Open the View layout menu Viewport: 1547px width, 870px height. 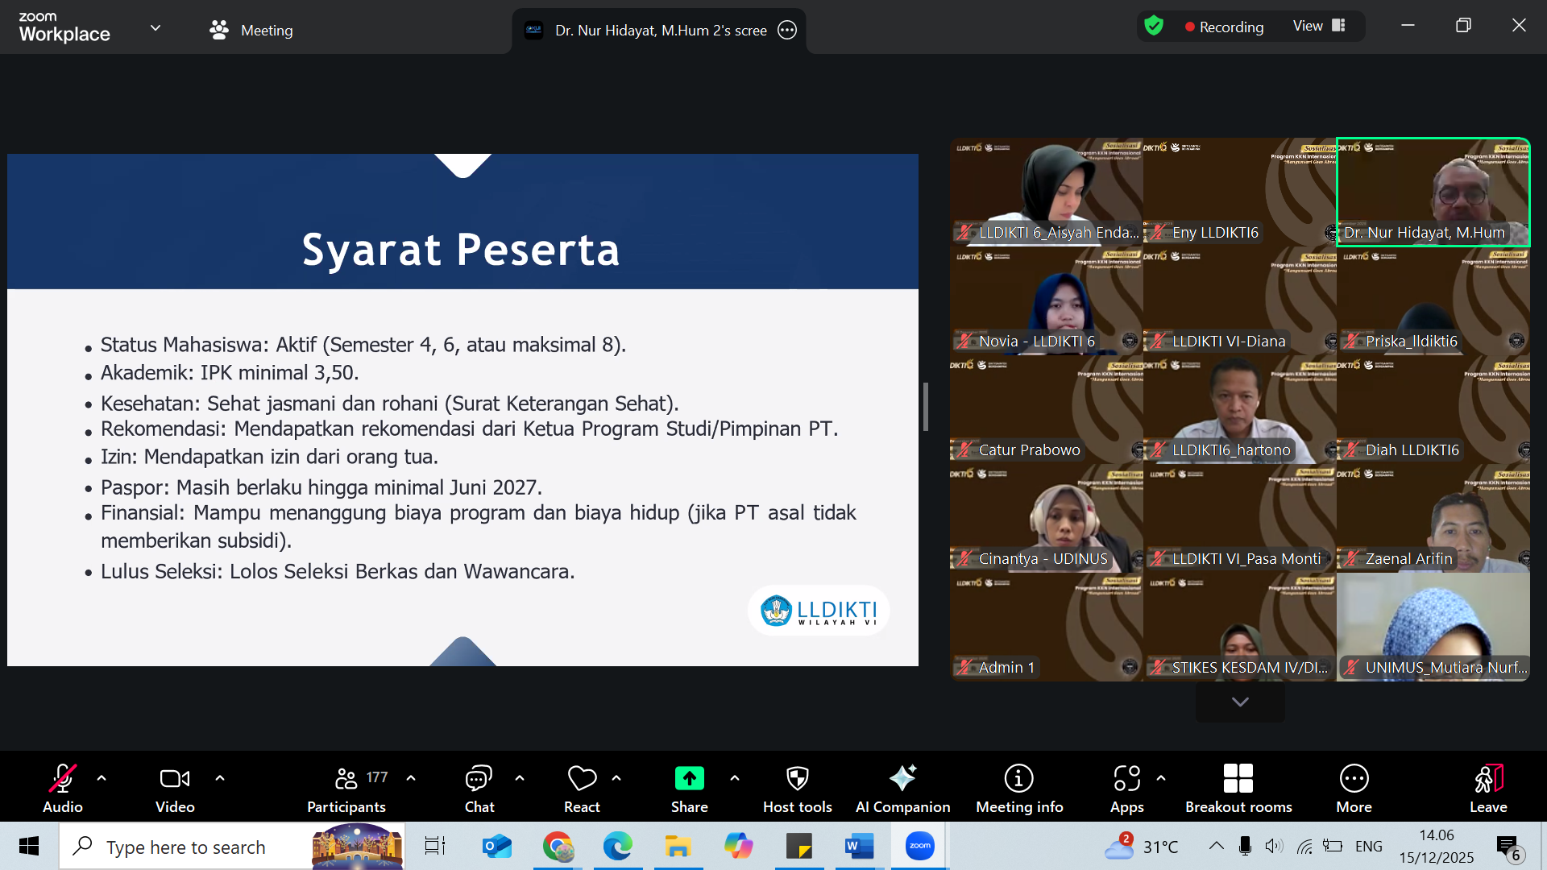(x=1319, y=26)
